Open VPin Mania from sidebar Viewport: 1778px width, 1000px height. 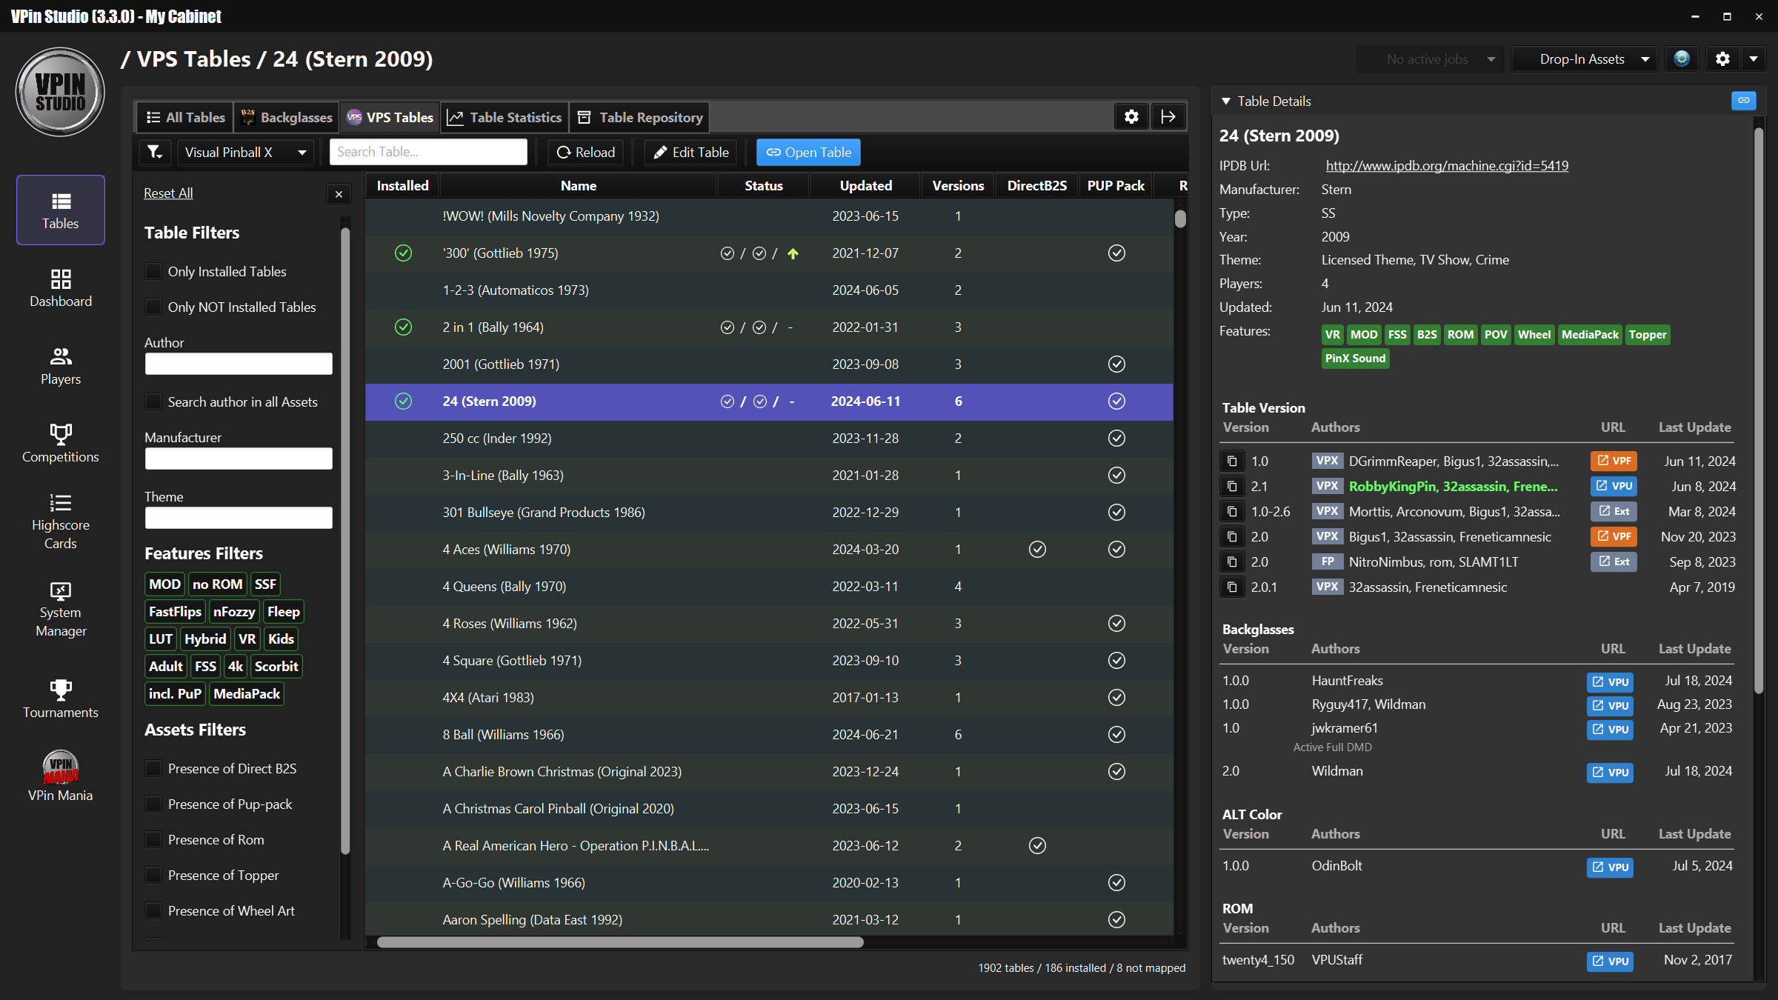pos(61,776)
